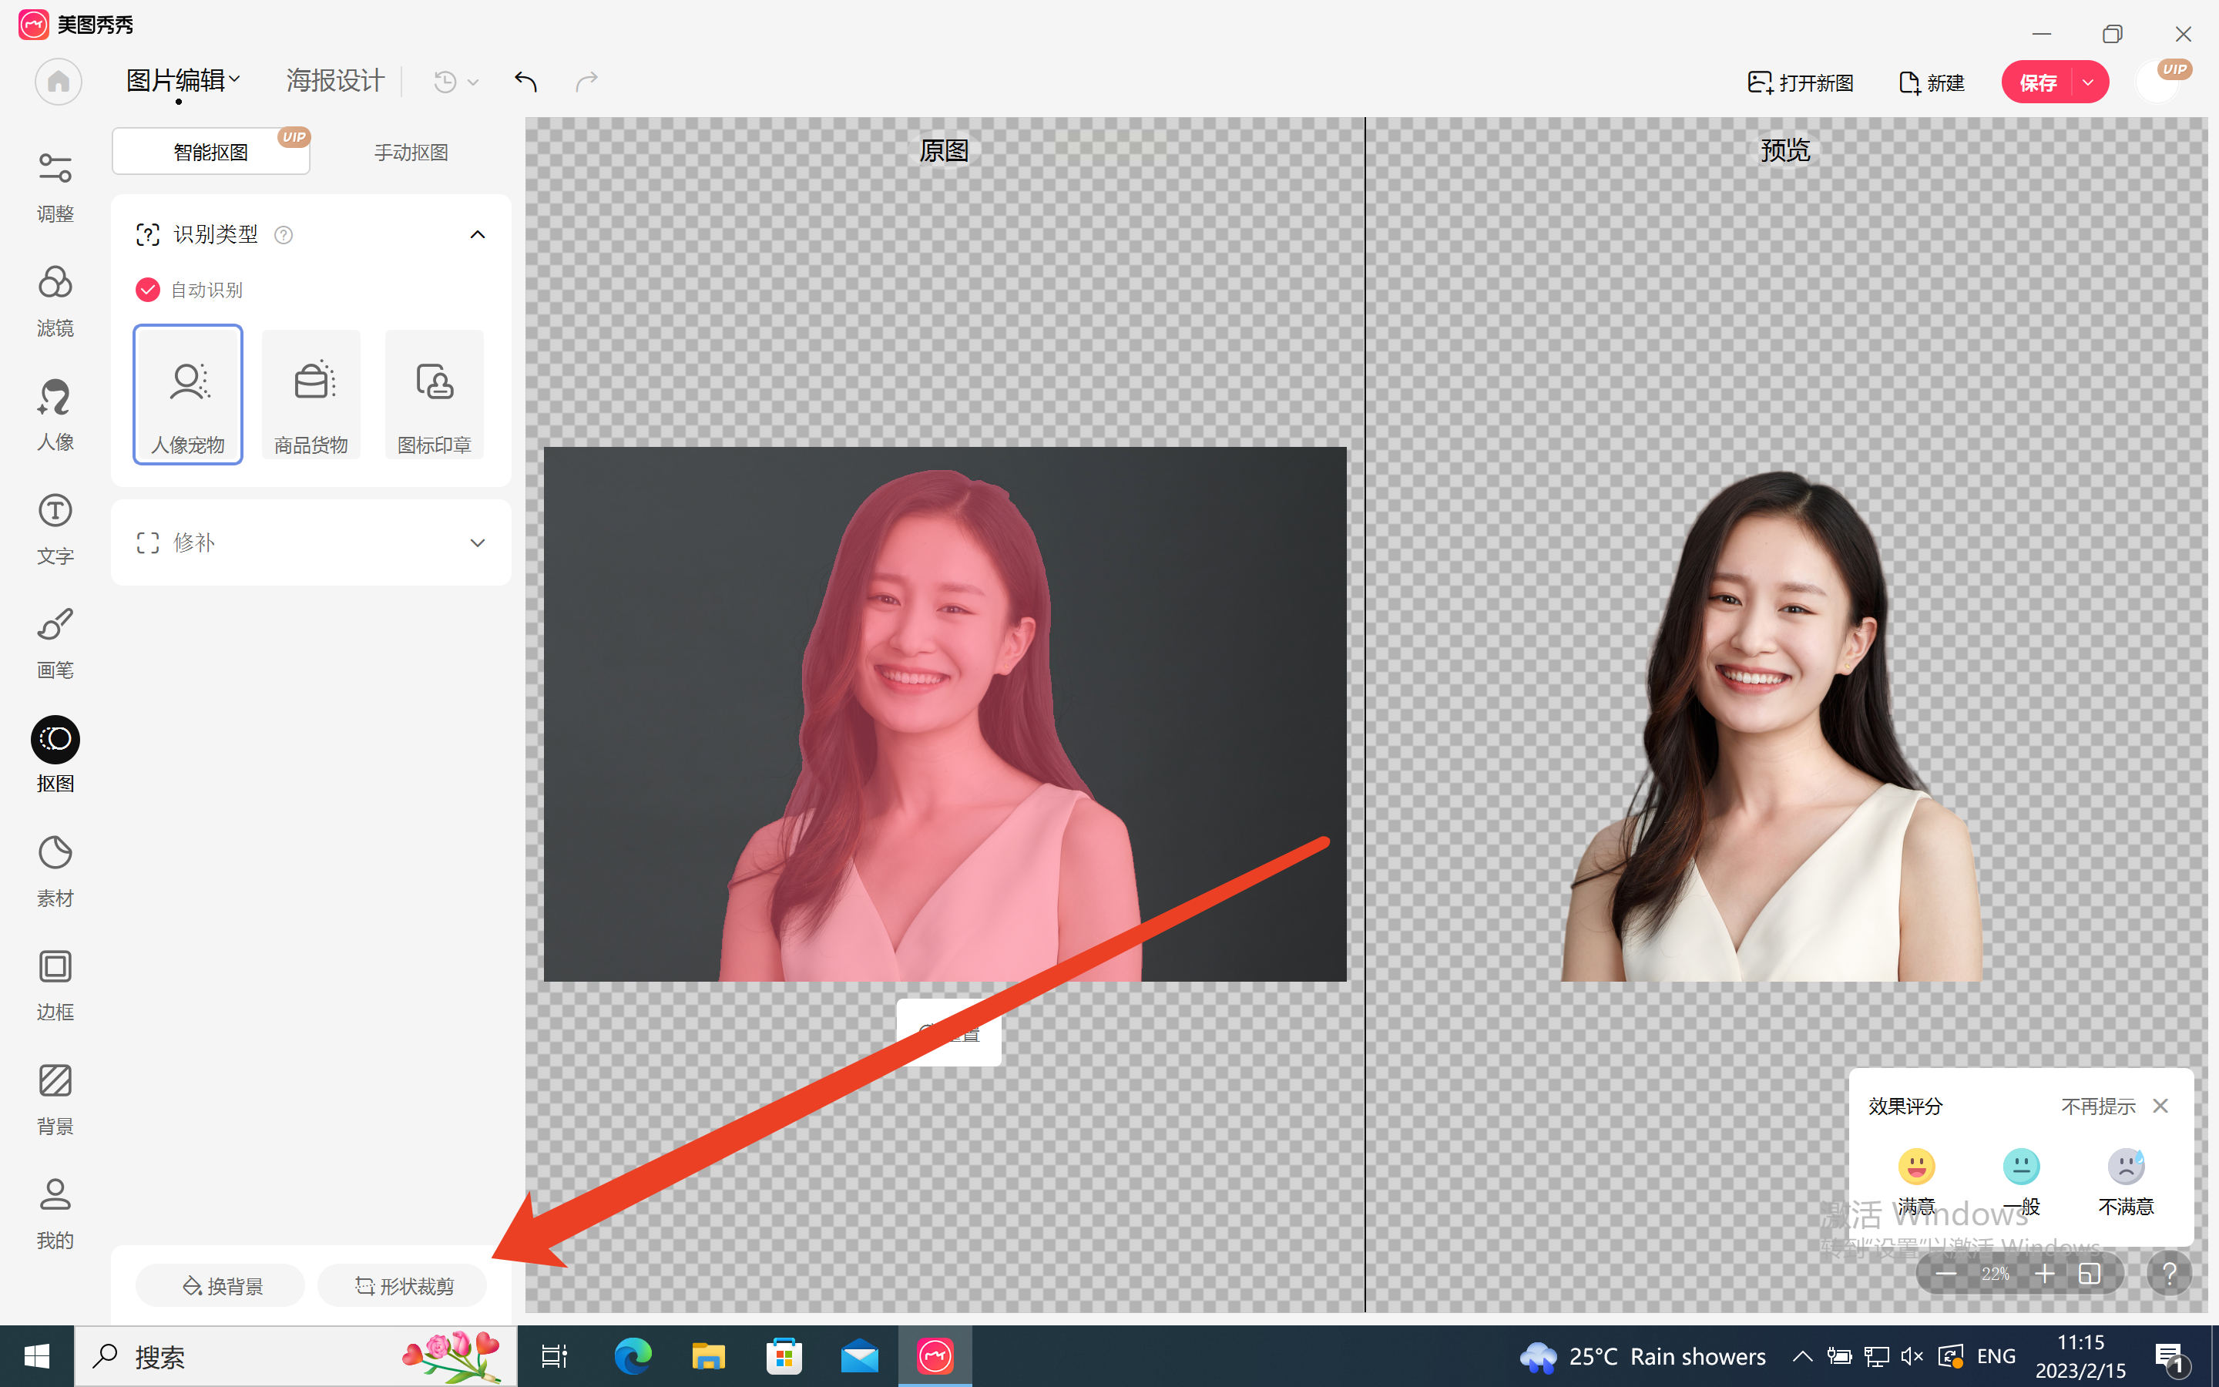Open the dropdown arrow beside 保存
The width and height of the screenshot is (2219, 1387).
point(2088,82)
